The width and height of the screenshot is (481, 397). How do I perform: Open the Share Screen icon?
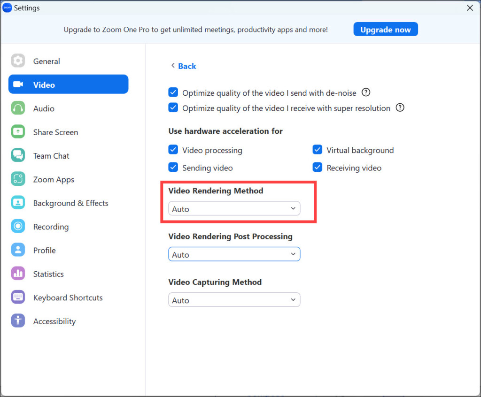coord(18,132)
